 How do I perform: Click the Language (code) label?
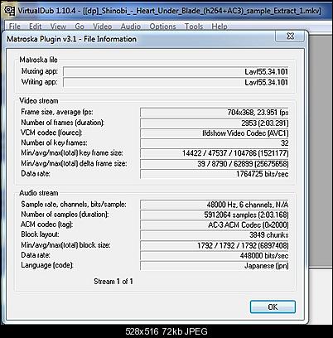coord(47,265)
